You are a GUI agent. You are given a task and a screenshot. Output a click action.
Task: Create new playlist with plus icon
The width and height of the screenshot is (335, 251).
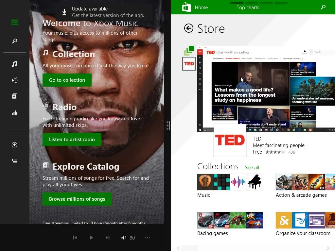coord(14,145)
